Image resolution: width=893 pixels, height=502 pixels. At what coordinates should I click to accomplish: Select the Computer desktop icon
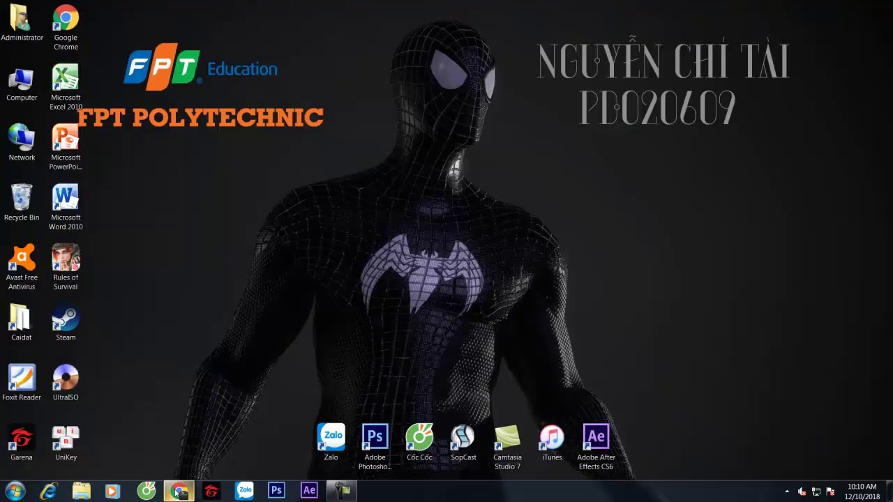pyautogui.click(x=22, y=84)
